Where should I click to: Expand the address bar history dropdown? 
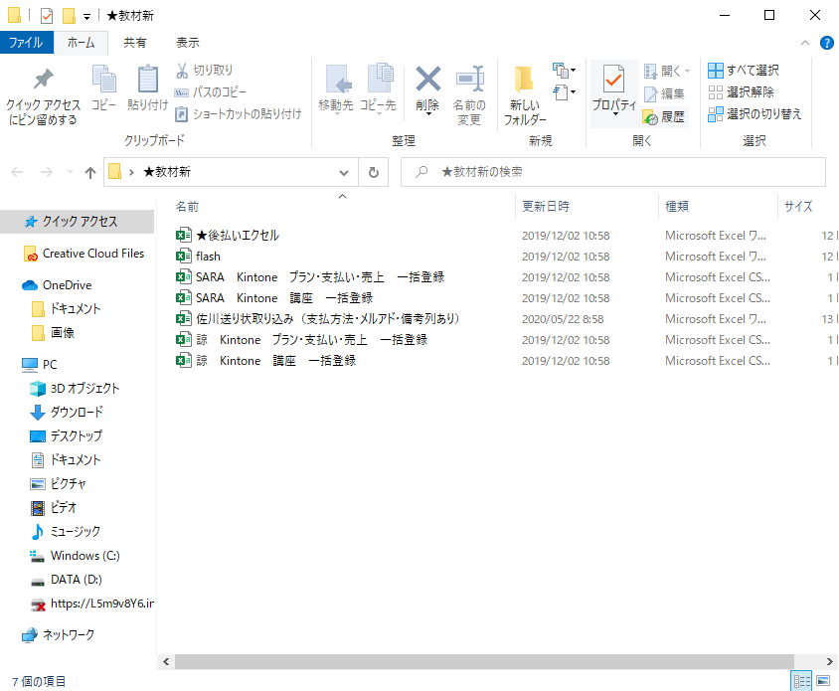coord(345,172)
